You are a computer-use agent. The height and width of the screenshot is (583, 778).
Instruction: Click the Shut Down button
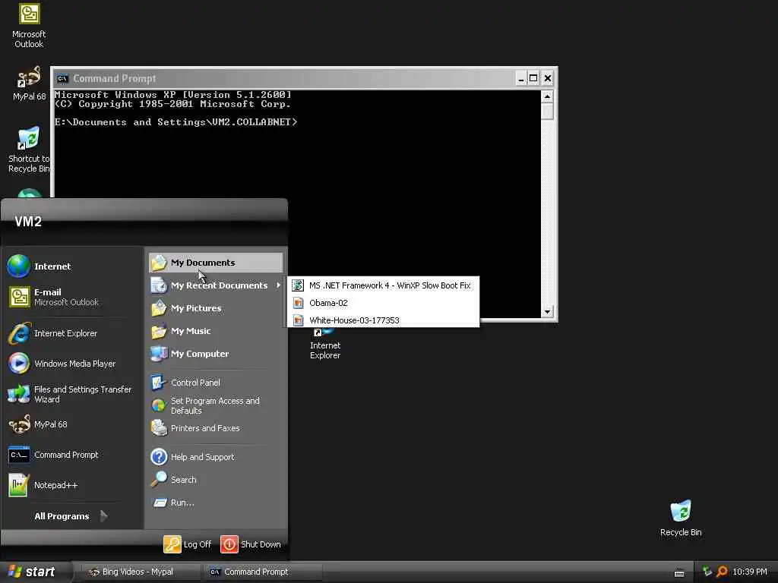tap(251, 544)
